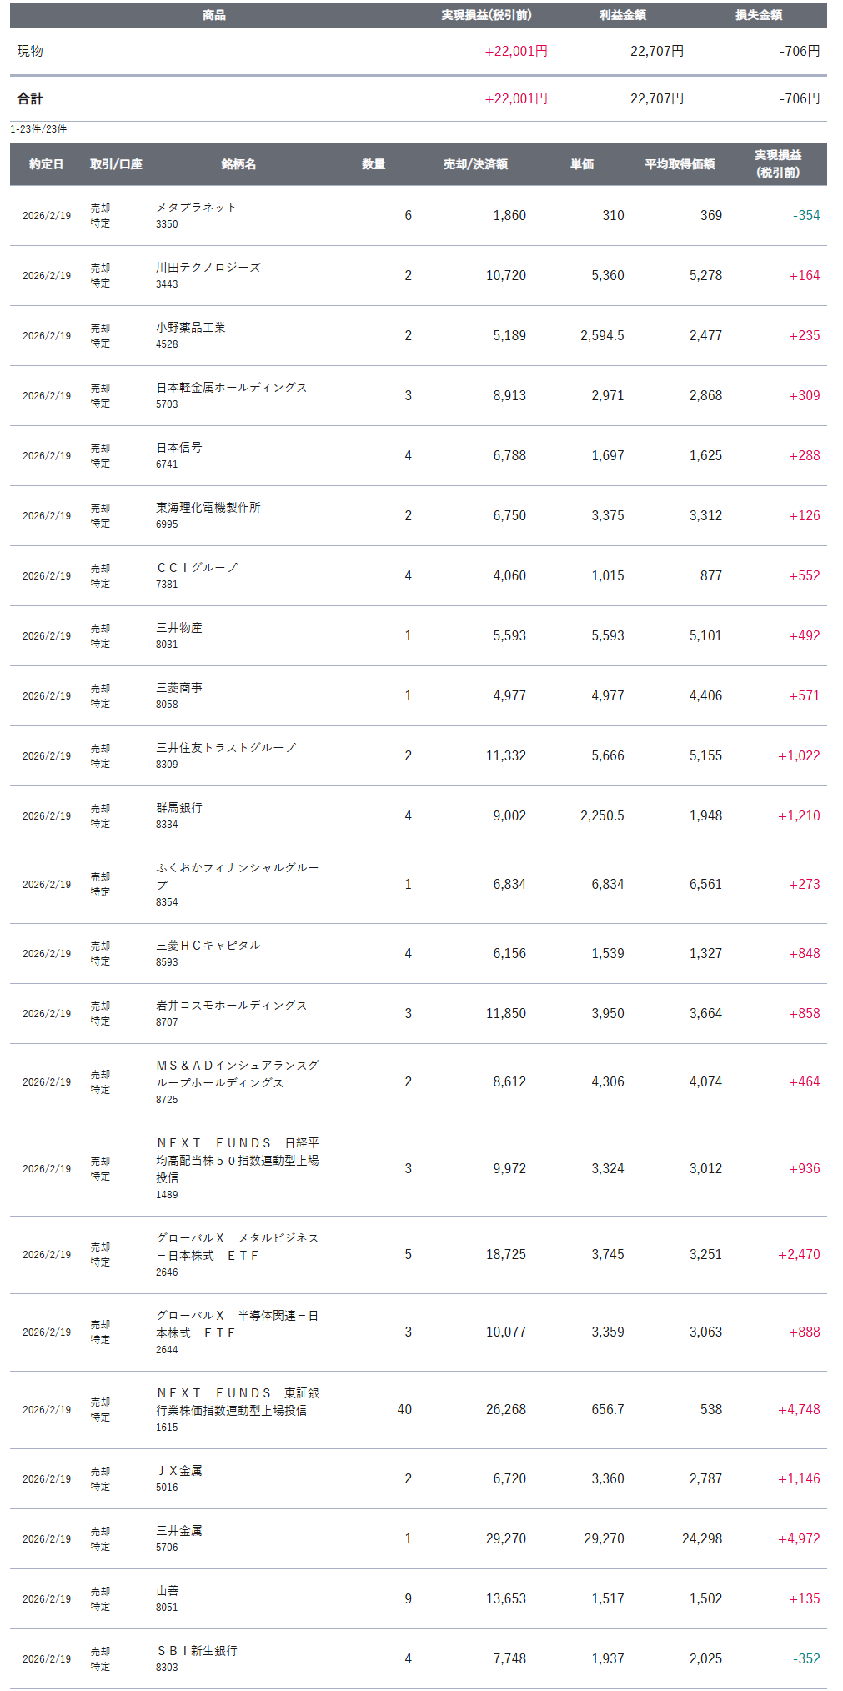The width and height of the screenshot is (843, 1691).
Task: Click the 取引/口座 column header
Action: click(x=116, y=164)
